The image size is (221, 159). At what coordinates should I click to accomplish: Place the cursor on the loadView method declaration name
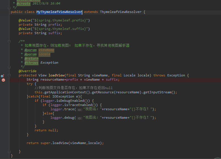click(56, 76)
